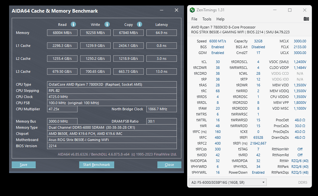Click the tREFI value 65528
This screenshot has height=196, width=318.
point(258,137)
